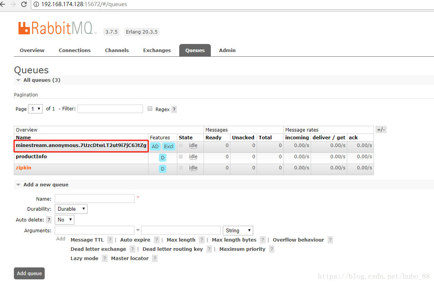Click the AD feature badge
The width and height of the screenshot is (434, 284).
(155, 147)
